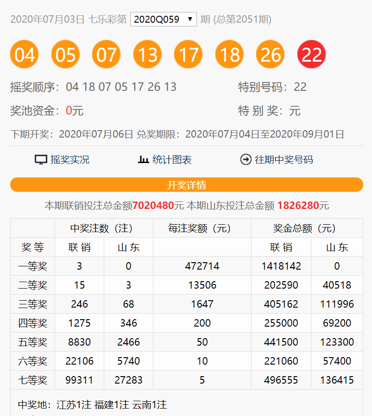Click the 特别号码 value 22
Viewport: 372px width, 416px height.
(300, 87)
